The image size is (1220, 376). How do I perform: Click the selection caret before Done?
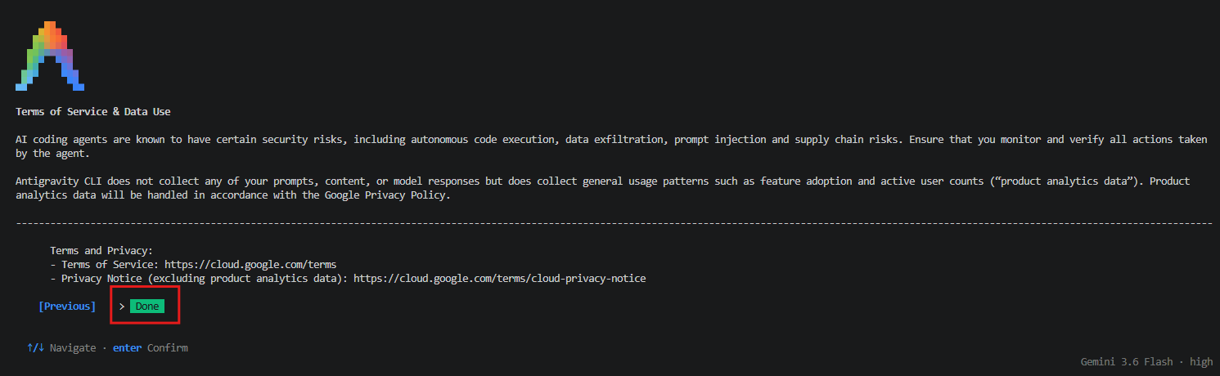pos(121,307)
